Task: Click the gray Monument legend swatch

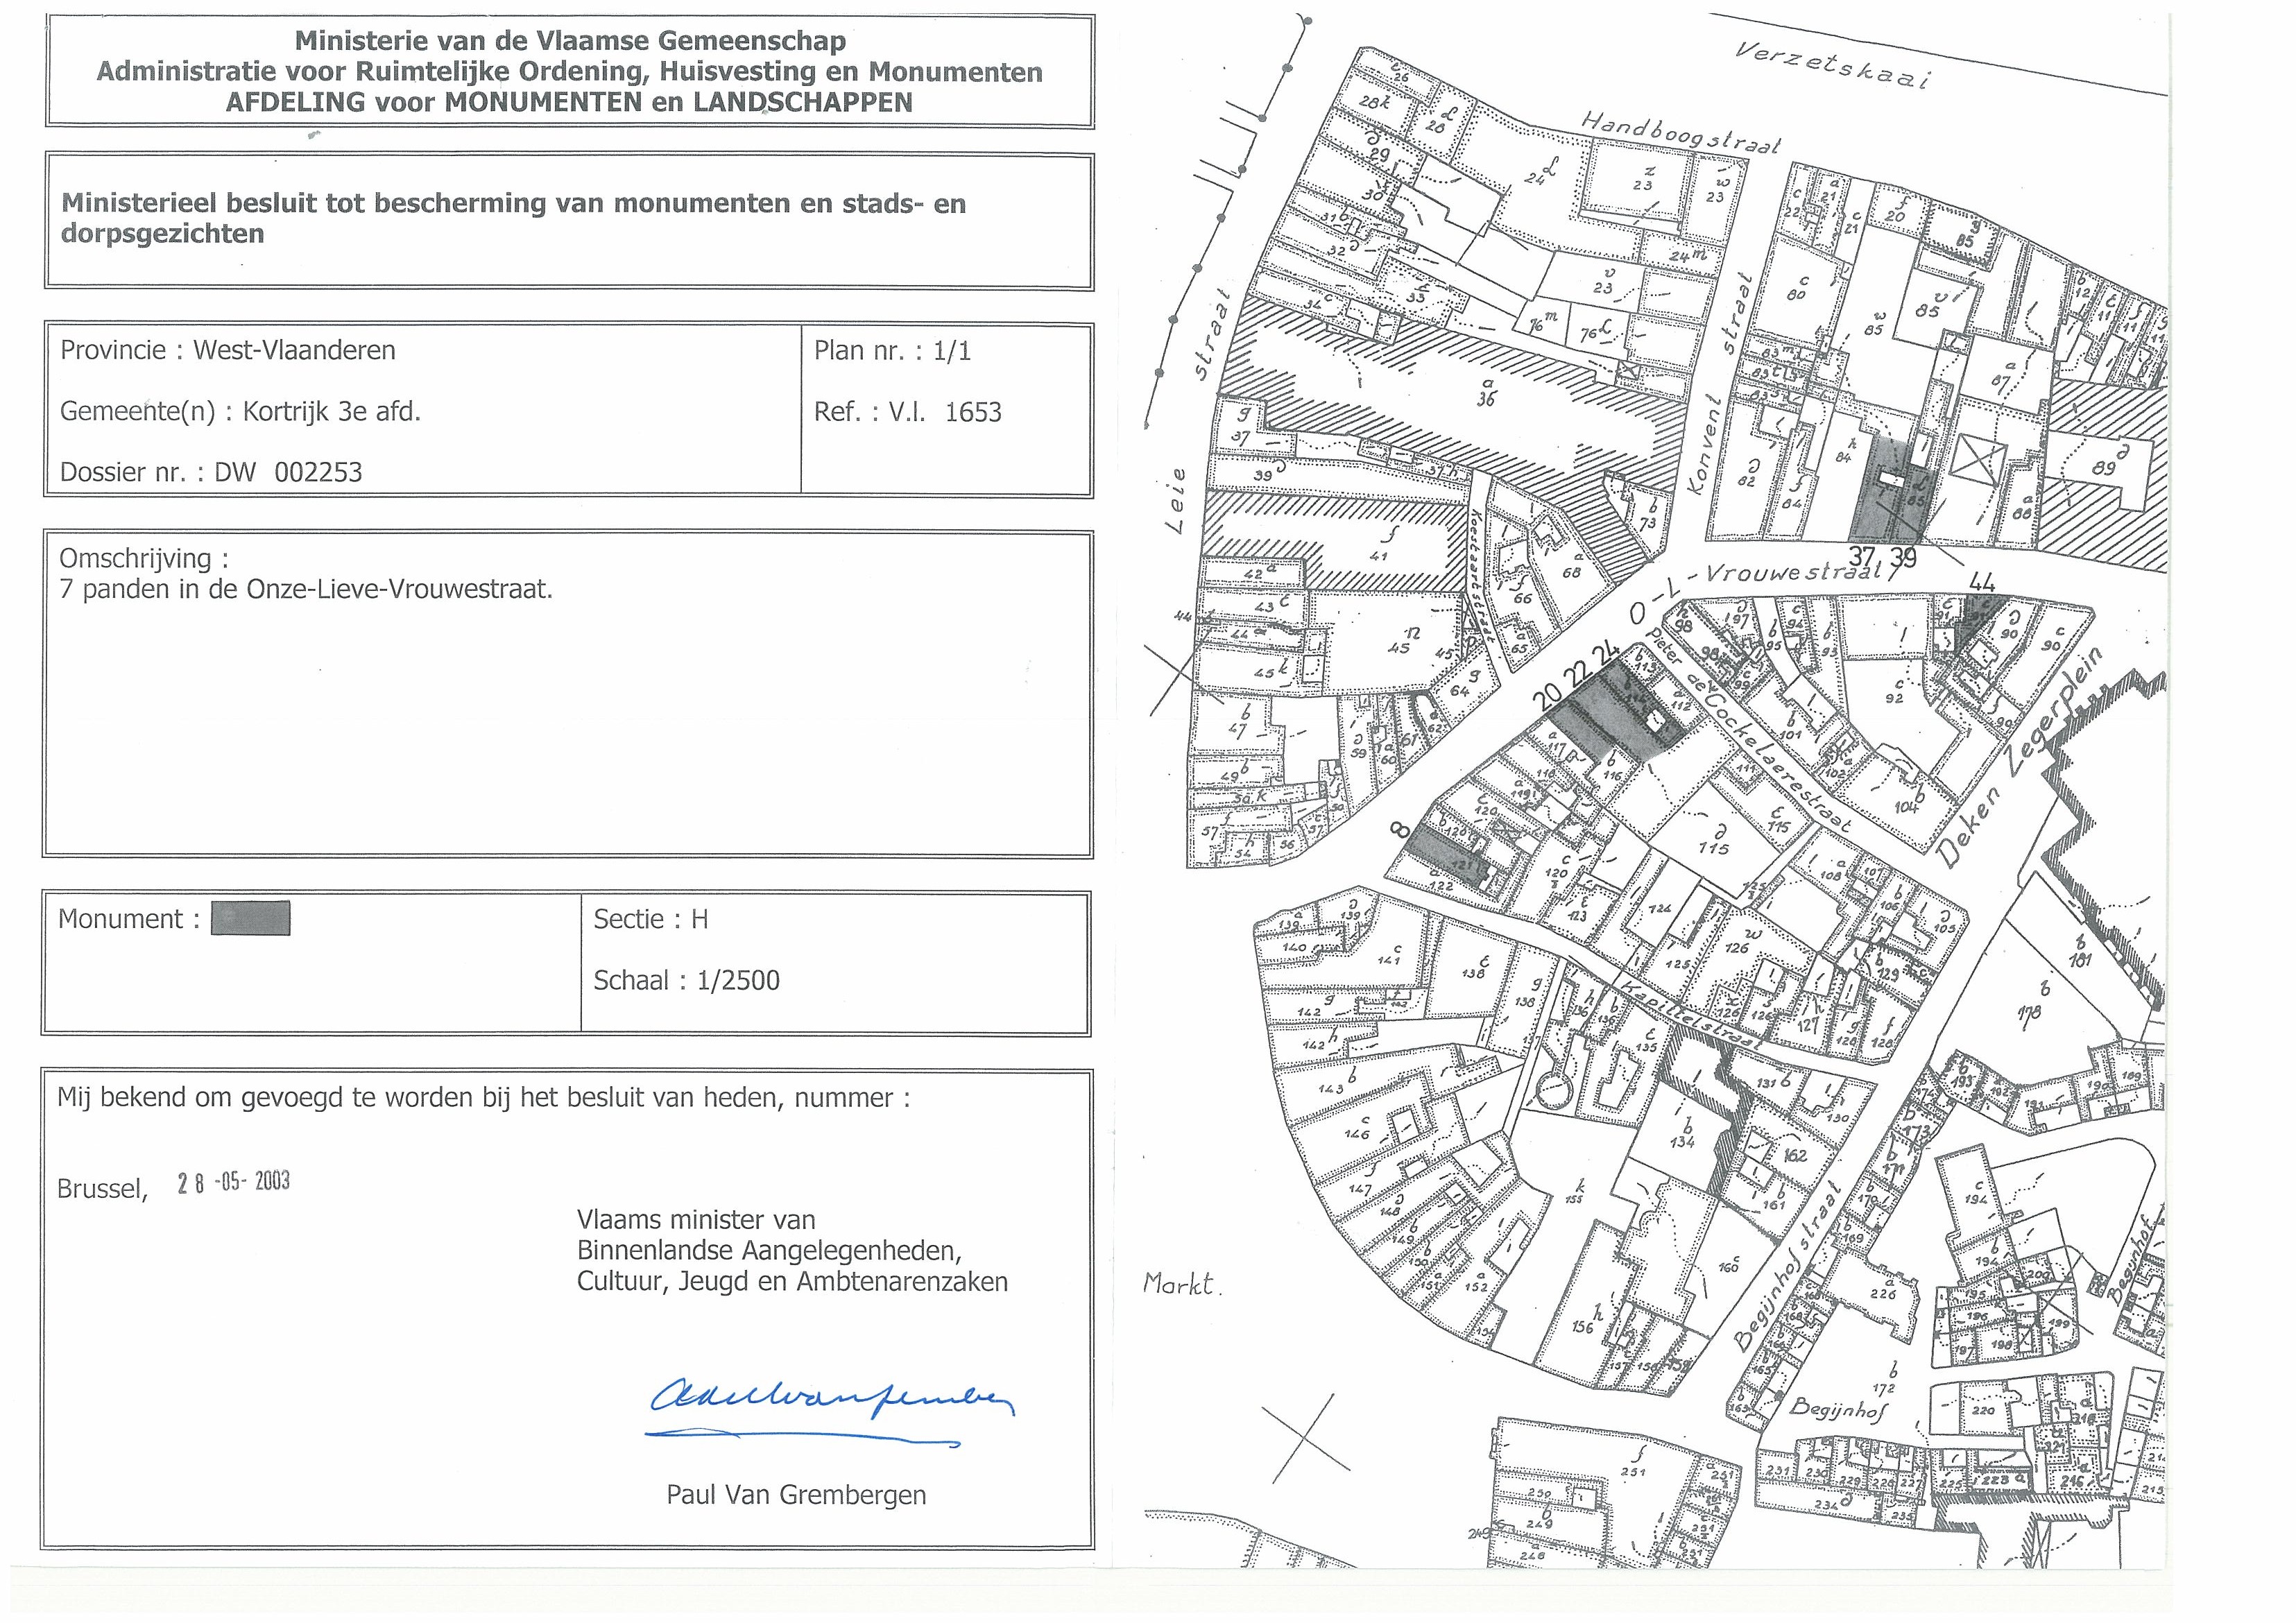Action: pos(250,918)
